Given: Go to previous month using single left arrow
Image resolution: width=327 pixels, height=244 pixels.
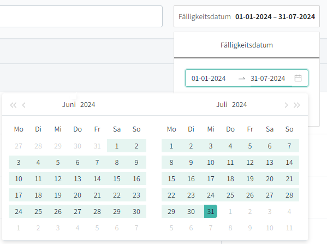Looking at the screenshot, I should pyautogui.click(x=24, y=105).
